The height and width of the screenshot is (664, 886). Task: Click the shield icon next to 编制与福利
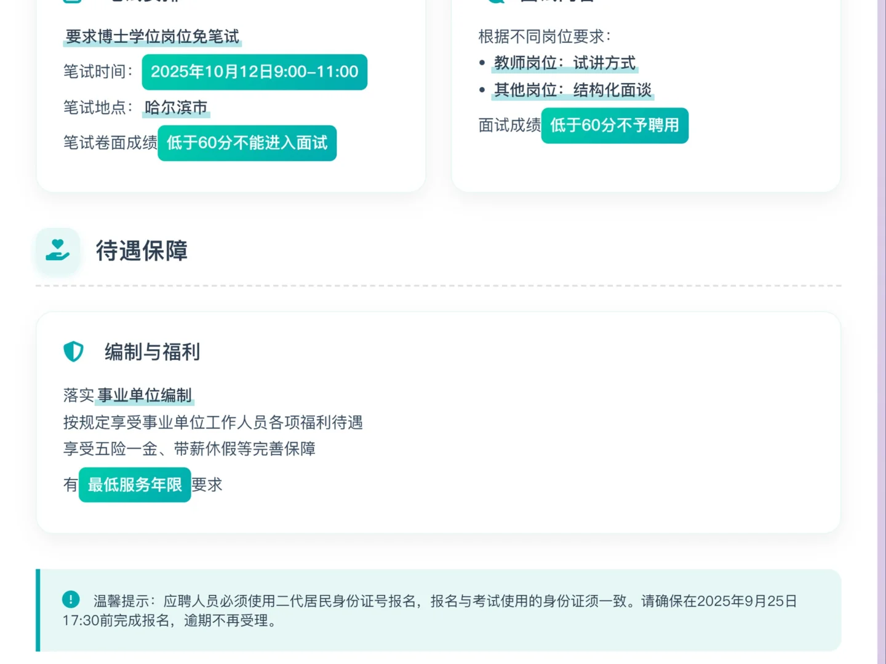pyautogui.click(x=74, y=352)
